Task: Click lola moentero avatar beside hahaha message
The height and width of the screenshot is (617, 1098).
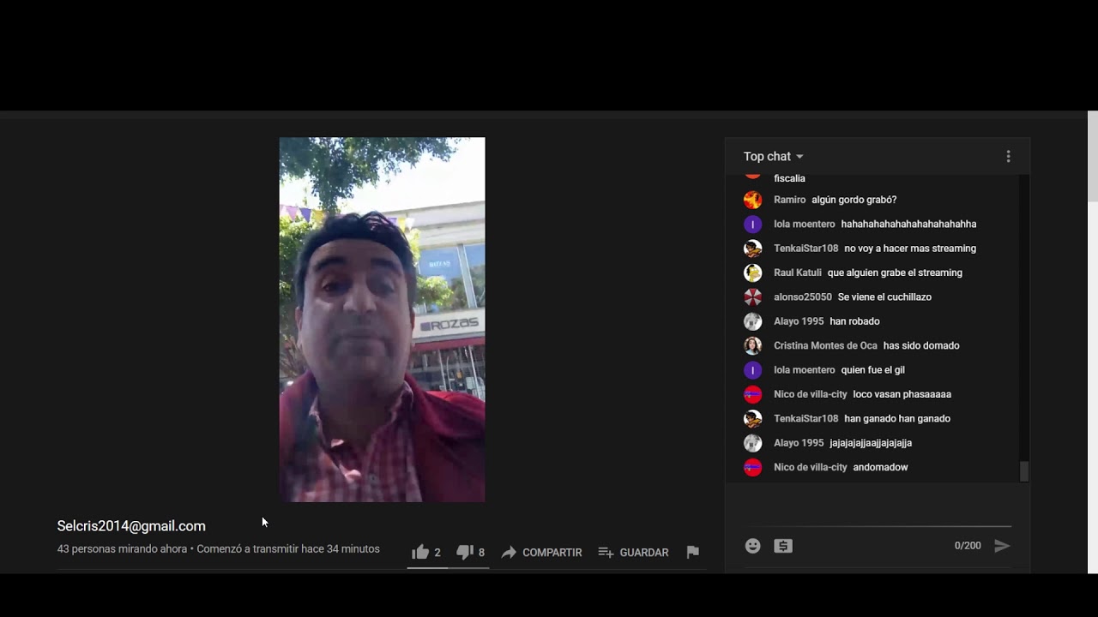Action: [x=752, y=225]
